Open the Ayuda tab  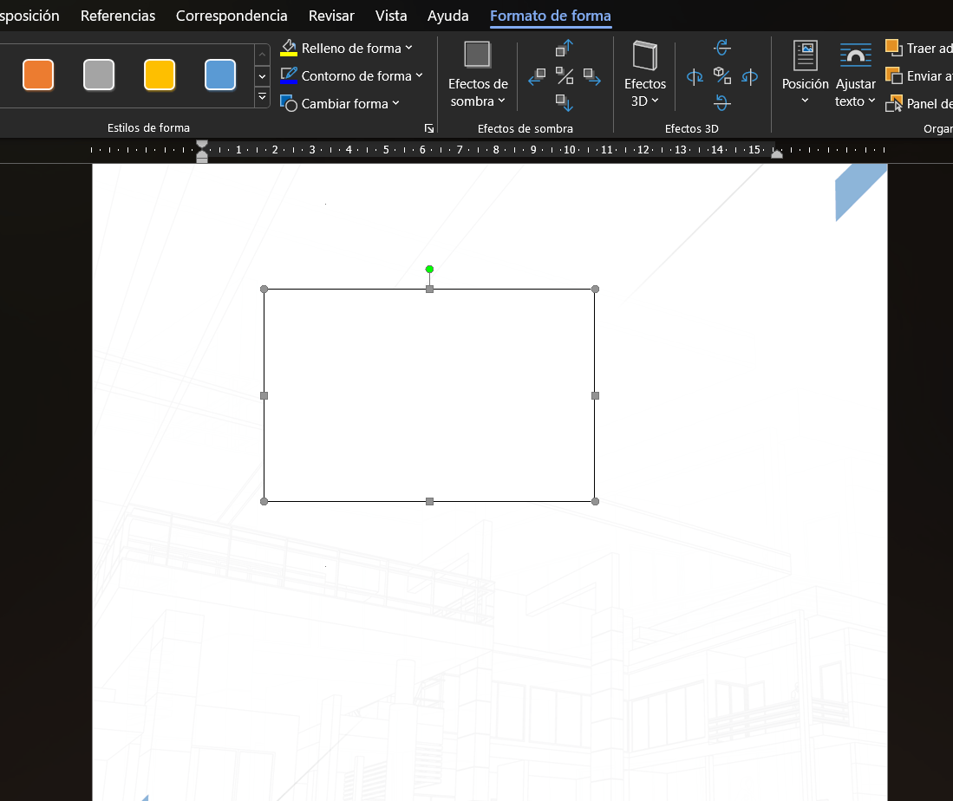click(448, 16)
